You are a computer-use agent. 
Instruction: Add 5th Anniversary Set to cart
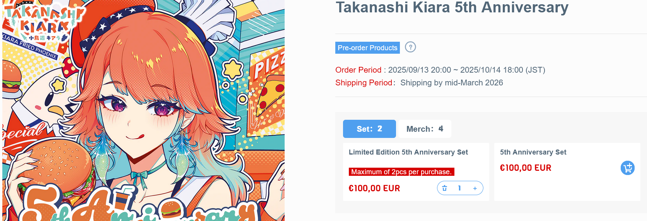[628, 168]
